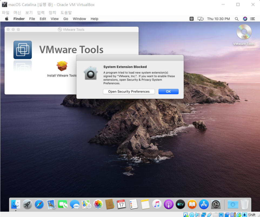
Task: Open the Go menu
Action: pyautogui.click(x=66, y=19)
